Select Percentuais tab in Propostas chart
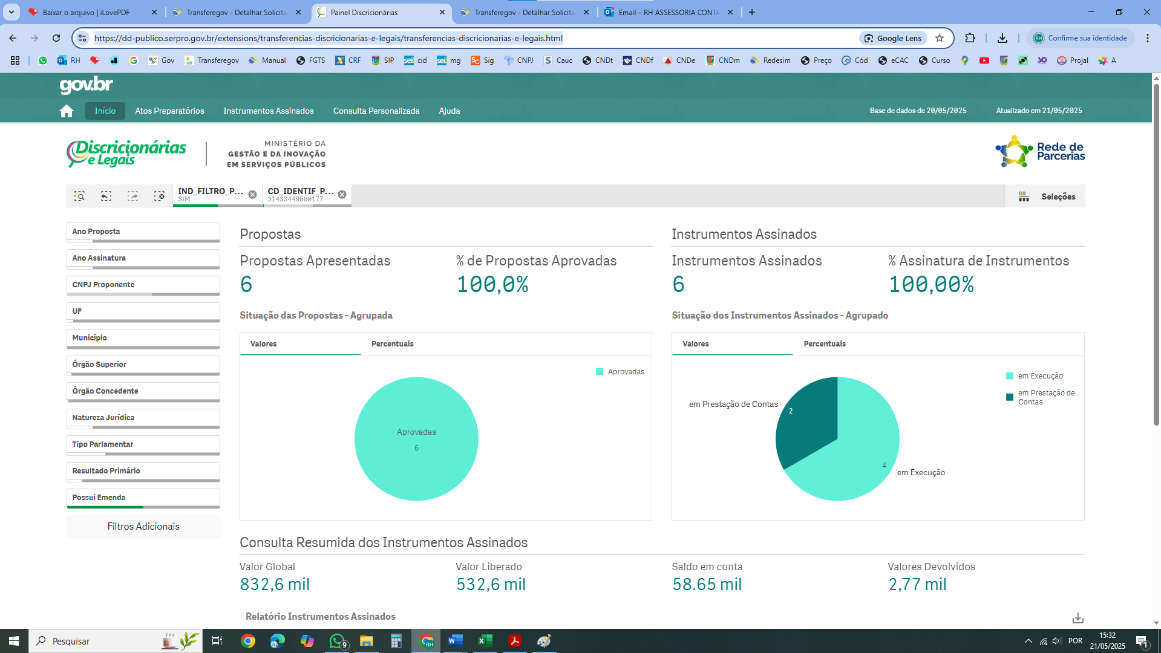This screenshot has width=1161, height=653. (x=393, y=343)
